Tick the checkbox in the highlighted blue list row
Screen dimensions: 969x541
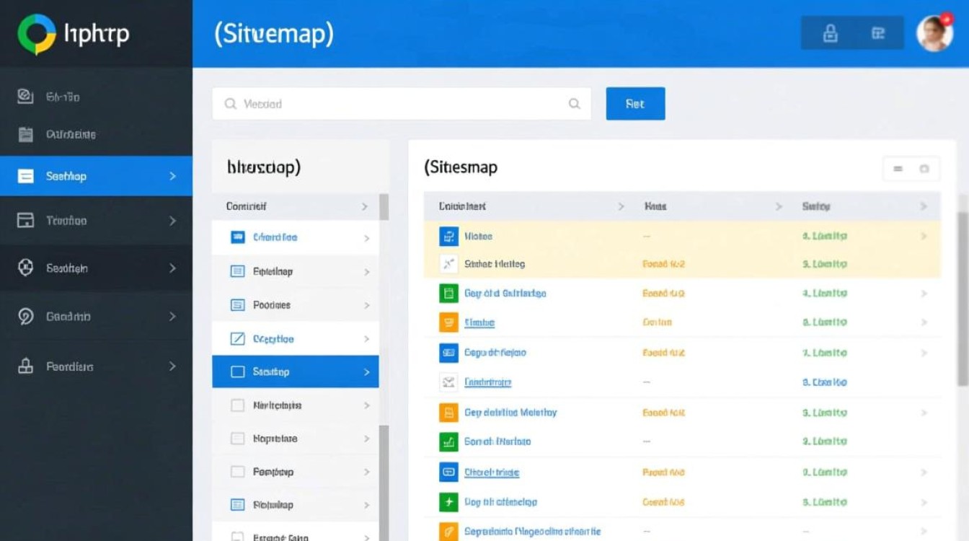[237, 372]
